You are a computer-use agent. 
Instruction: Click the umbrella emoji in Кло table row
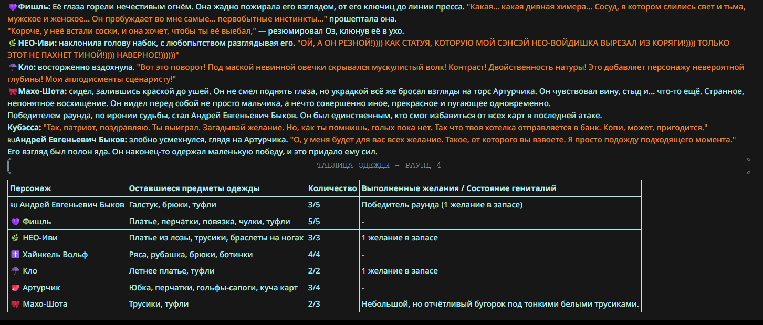pos(14,271)
